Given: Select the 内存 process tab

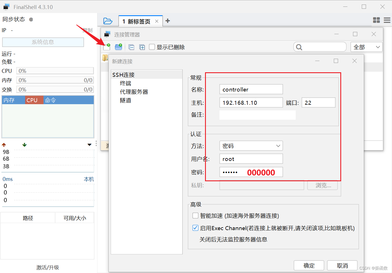Looking at the screenshot, I should pyautogui.click(x=14, y=100).
